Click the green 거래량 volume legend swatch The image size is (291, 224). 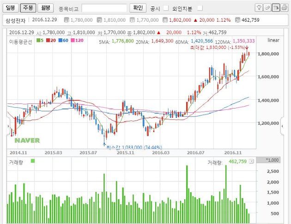click(x=33, y=161)
